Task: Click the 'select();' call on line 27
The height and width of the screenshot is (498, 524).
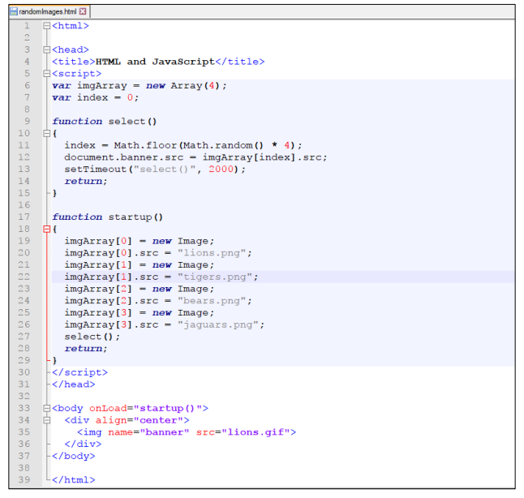Action: tap(92, 337)
